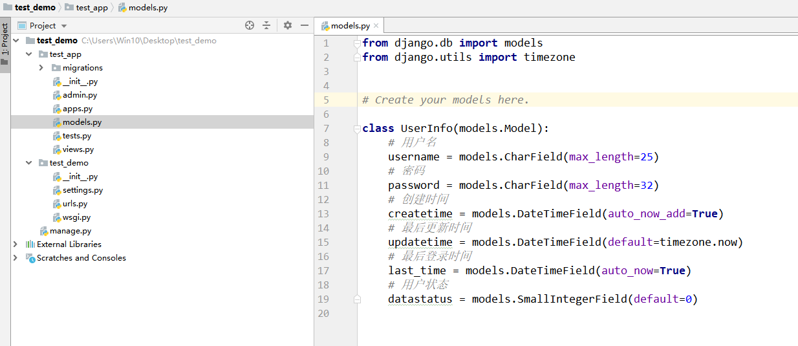Screen dimensions: 798x346
Task: Open Project panel settings gear
Action: pyautogui.click(x=288, y=25)
